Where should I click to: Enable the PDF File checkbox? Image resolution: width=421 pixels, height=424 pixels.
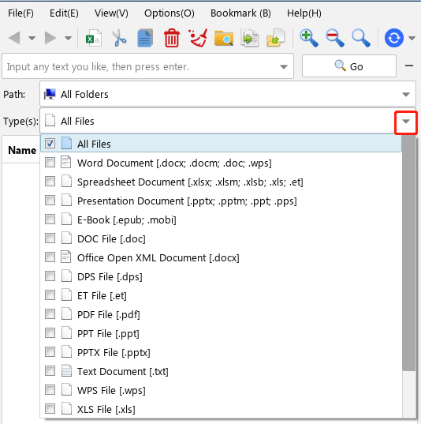coord(50,314)
